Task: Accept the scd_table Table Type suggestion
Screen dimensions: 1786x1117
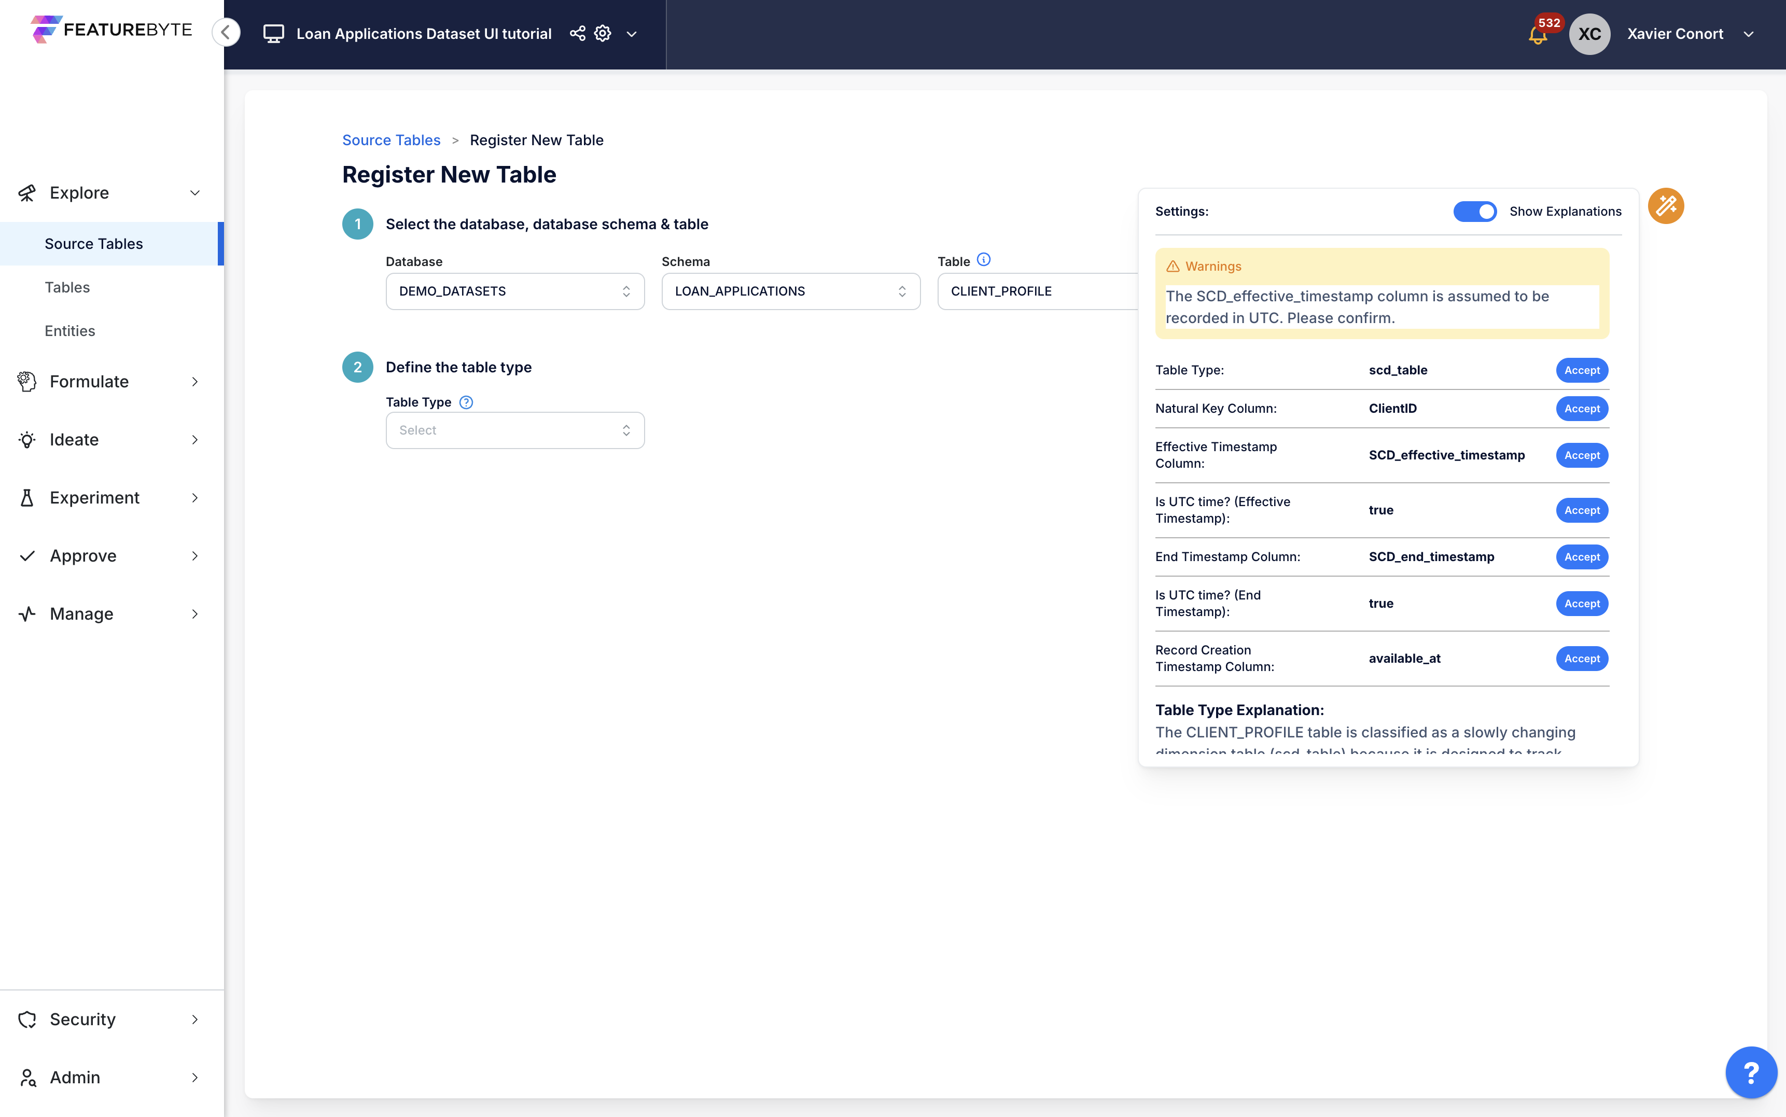Action: [x=1581, y=370]
